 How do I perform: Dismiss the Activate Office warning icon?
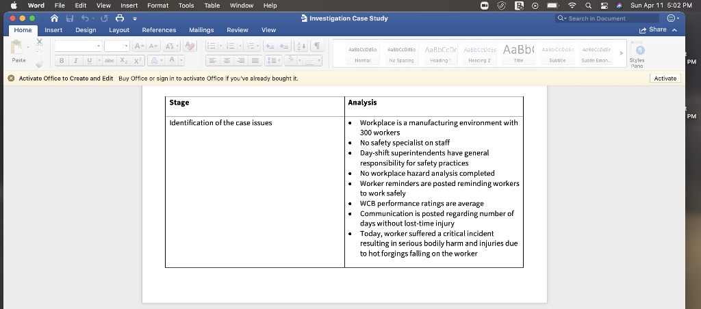pyautogui.click(x=11, y=78)
